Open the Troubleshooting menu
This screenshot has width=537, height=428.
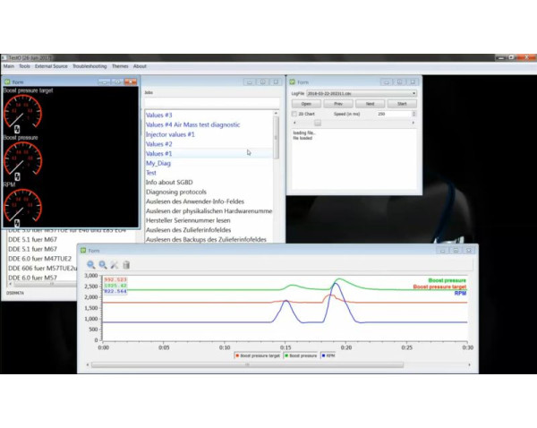point(89,66)
